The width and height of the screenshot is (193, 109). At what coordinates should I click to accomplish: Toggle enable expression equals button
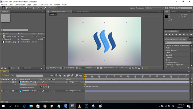tap(41, 87)
